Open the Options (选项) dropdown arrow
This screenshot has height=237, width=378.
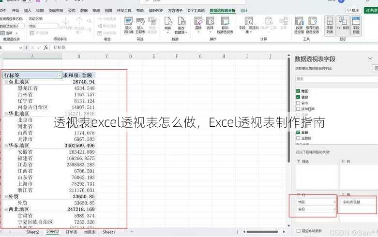click(16, 33)
